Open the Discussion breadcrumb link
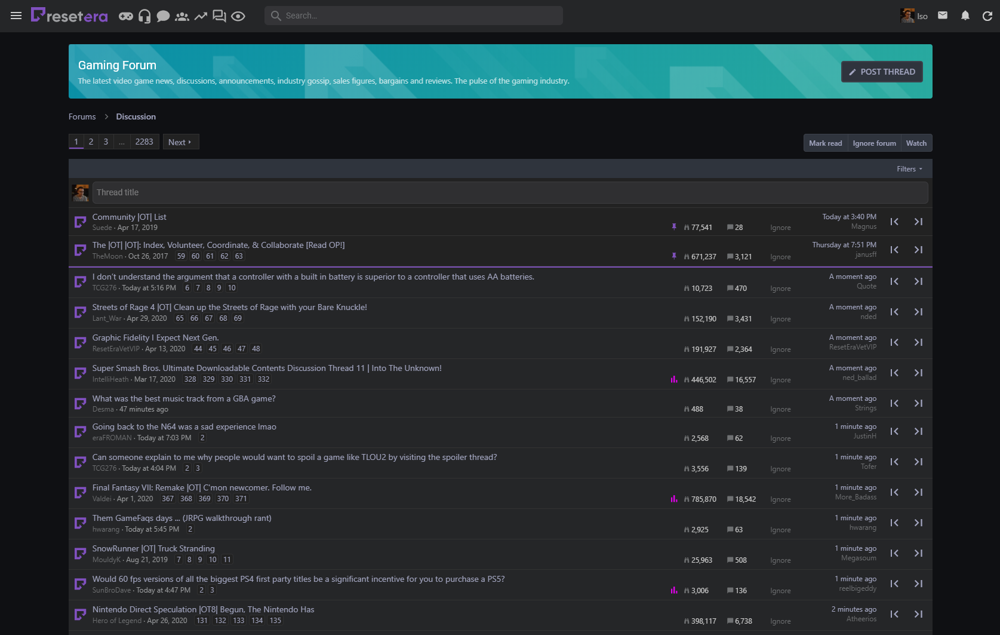This screenshot has width=1000, height=635. point(136,116)
